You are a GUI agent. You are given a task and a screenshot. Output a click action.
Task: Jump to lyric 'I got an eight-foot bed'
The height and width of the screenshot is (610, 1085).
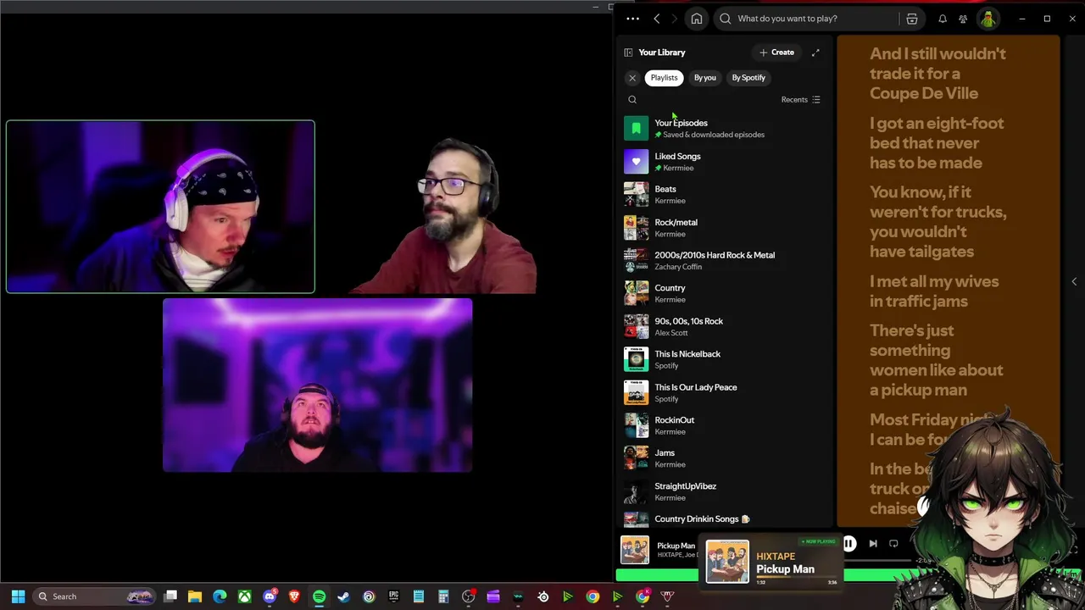click(x=937, y=143)
